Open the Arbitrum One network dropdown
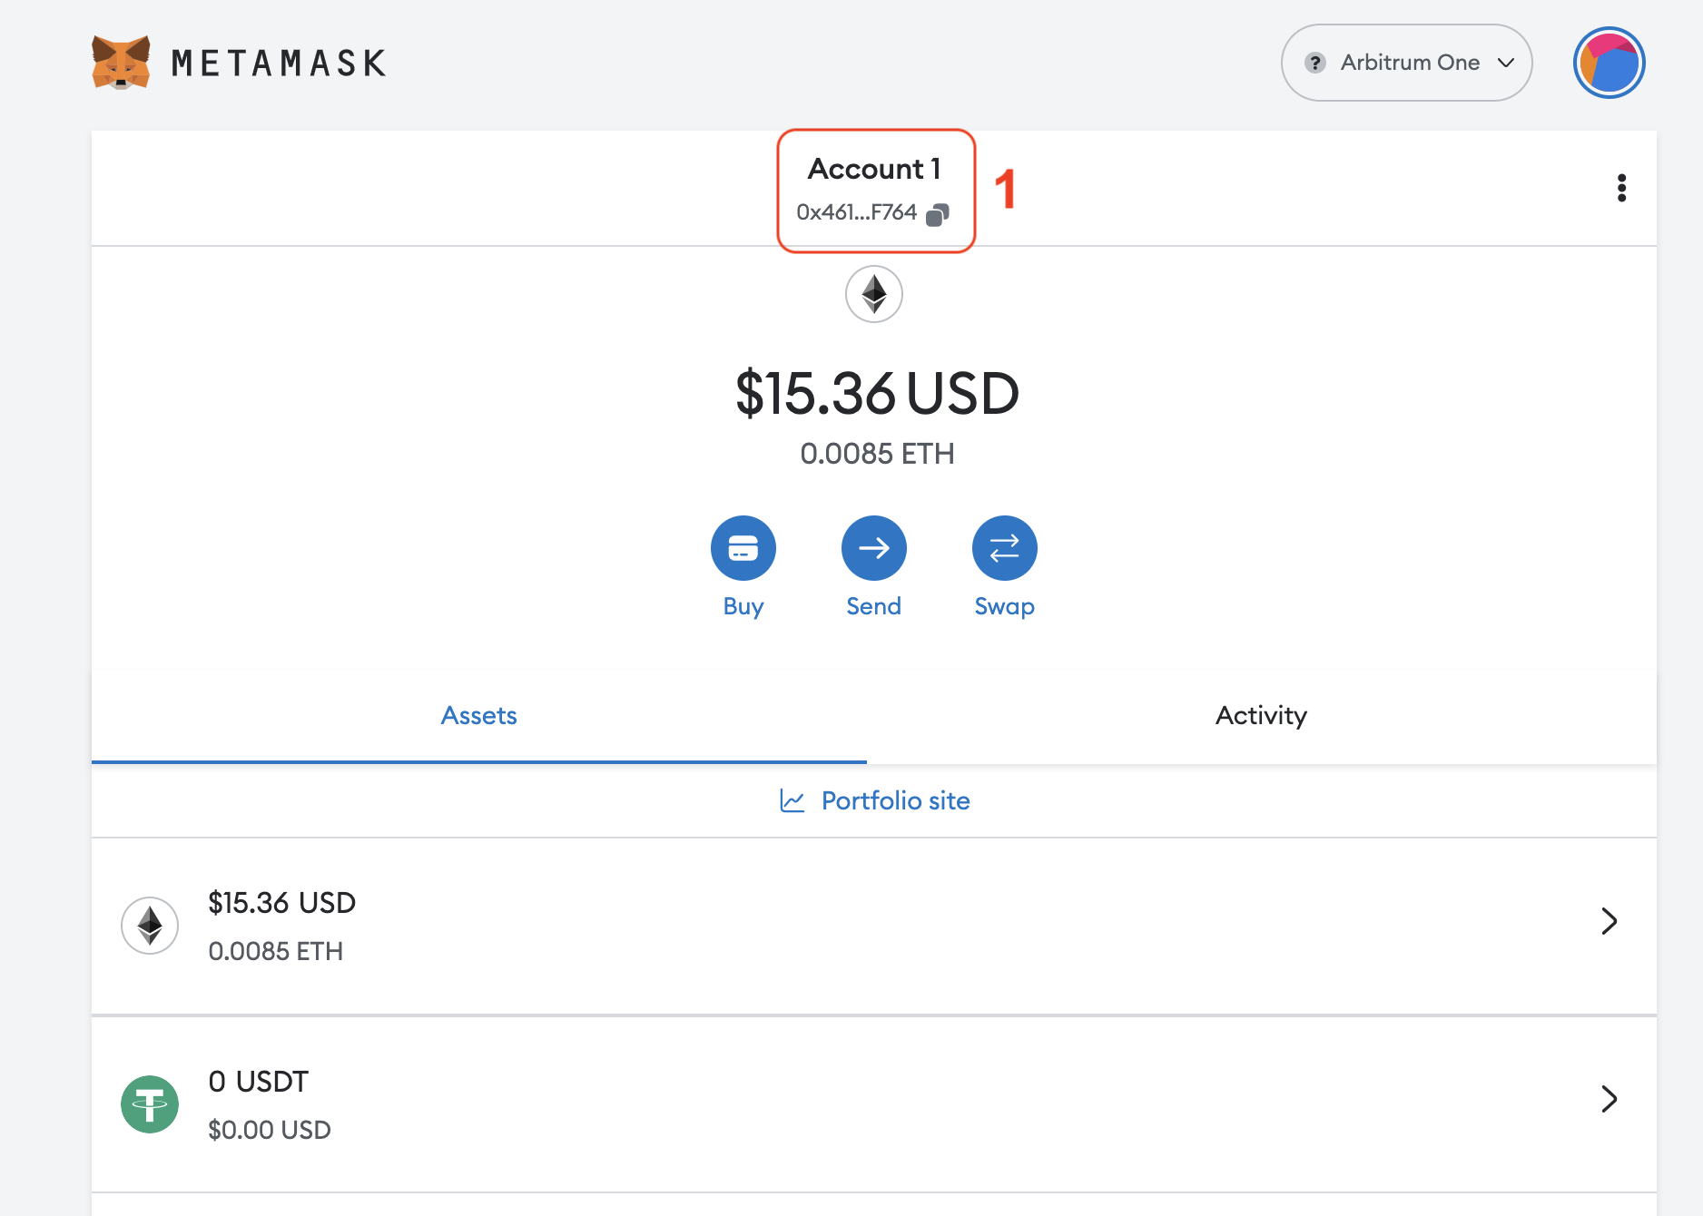 [1406, 63]
